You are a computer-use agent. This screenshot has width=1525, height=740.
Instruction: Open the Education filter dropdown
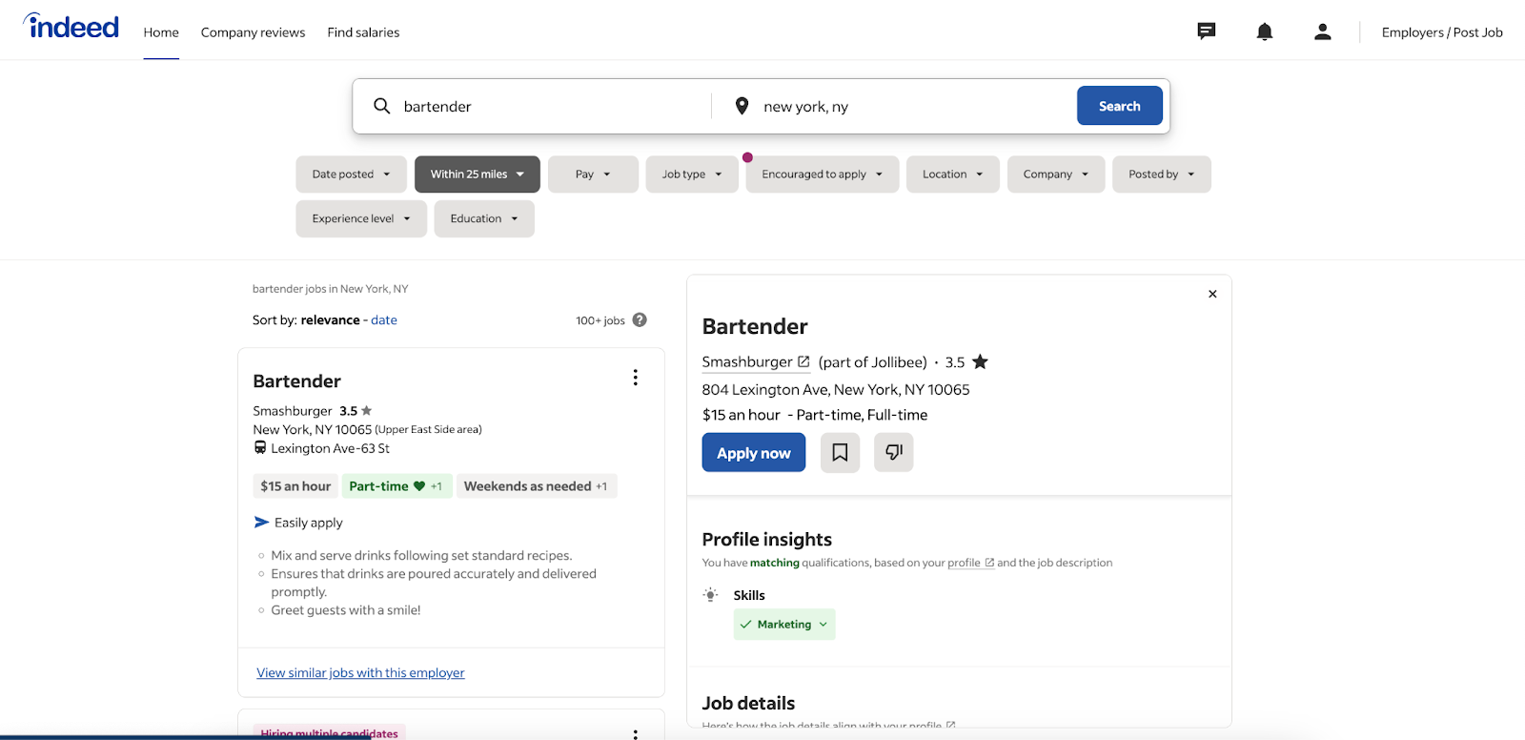tap(484, 218)
